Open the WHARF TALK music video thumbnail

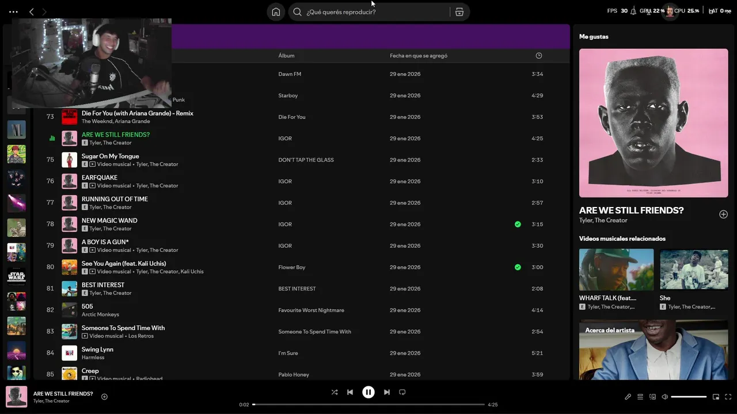tap(616, 269)
